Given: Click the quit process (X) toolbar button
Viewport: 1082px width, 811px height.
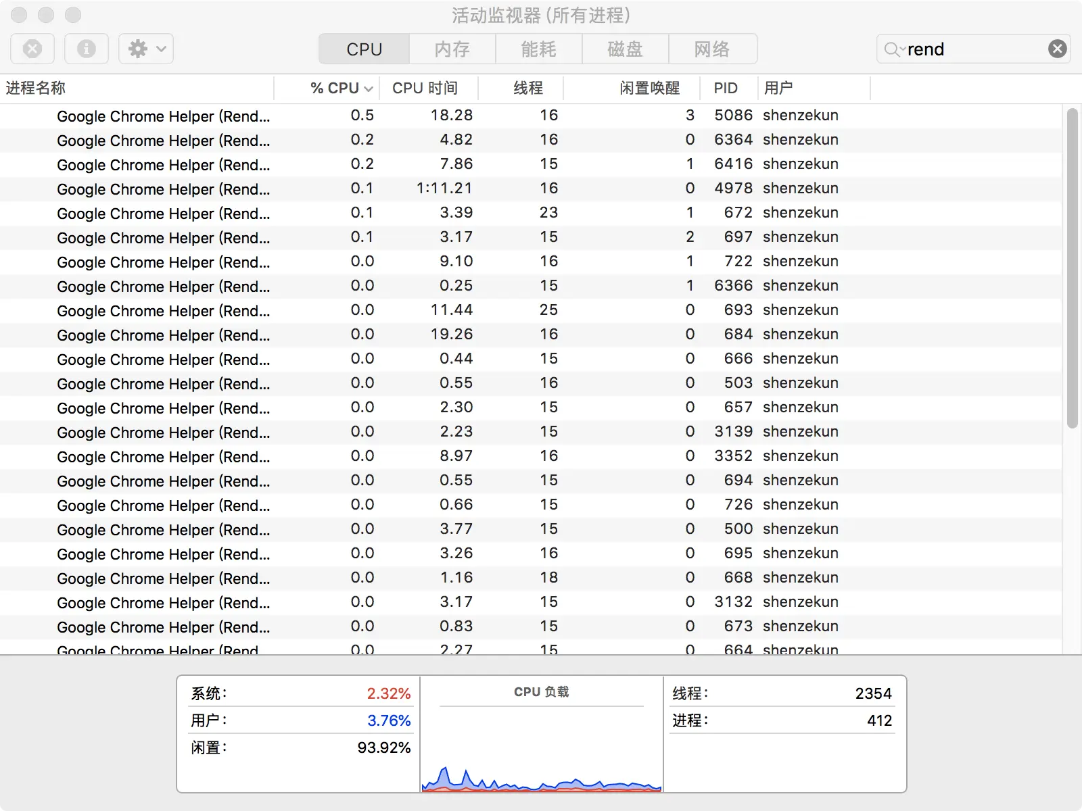Looking at the screenshot, I should tap(32, 49).
